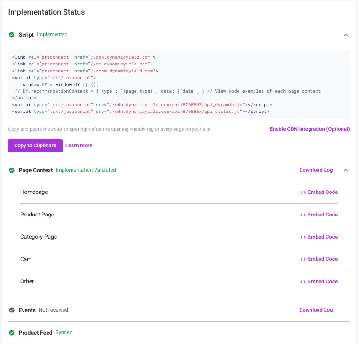Select the Product Feed Synced row
Screen dimensions: 358x344
pos(179,333)
